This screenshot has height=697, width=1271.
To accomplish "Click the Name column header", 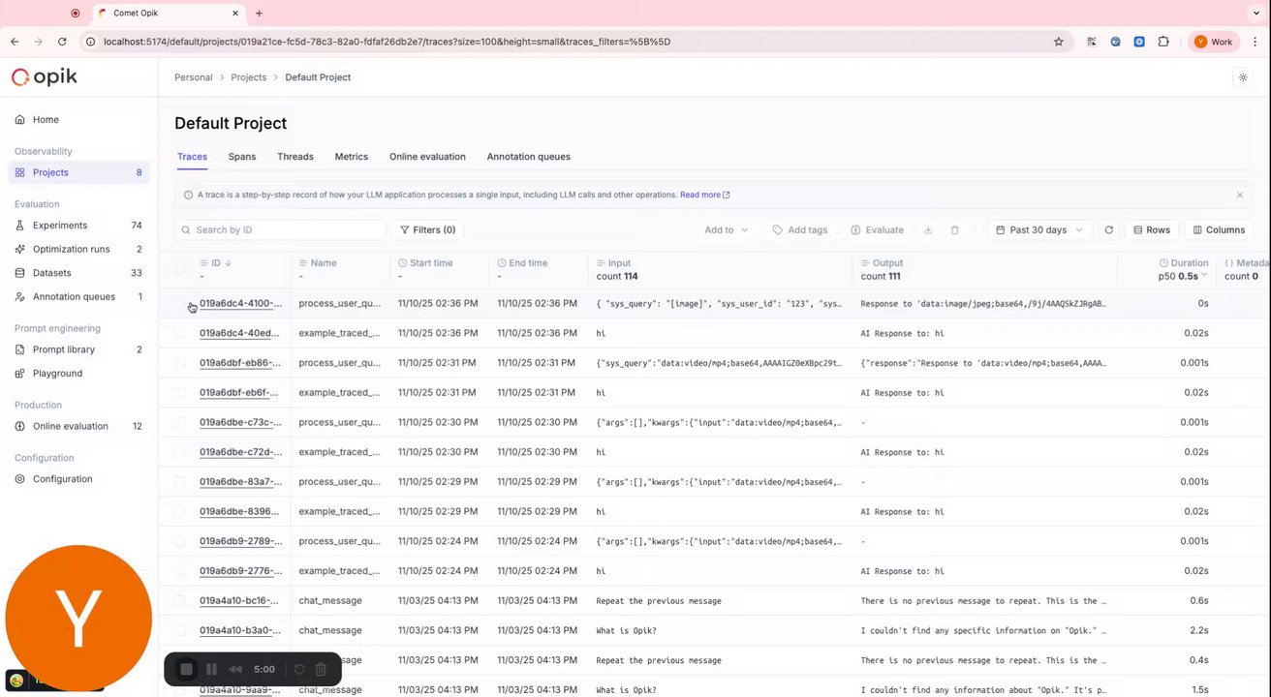I will [x=318, y=263].
